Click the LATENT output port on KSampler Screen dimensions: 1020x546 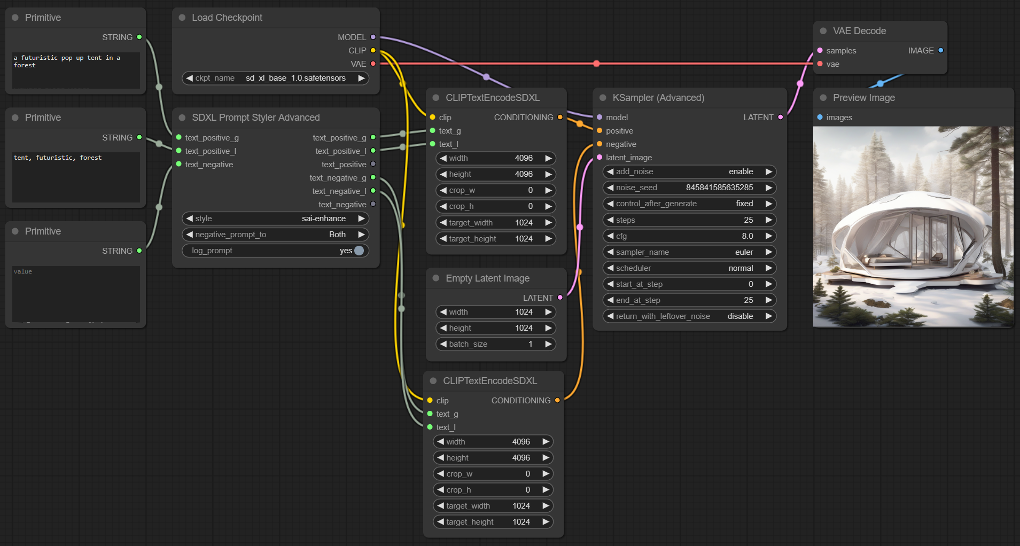tap(780, 117)
